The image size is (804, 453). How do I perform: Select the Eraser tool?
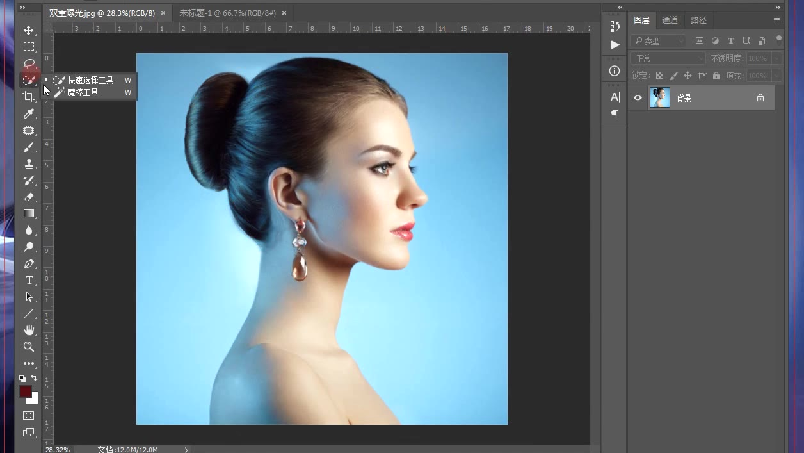pyautogui.click(x=29, y=197)
